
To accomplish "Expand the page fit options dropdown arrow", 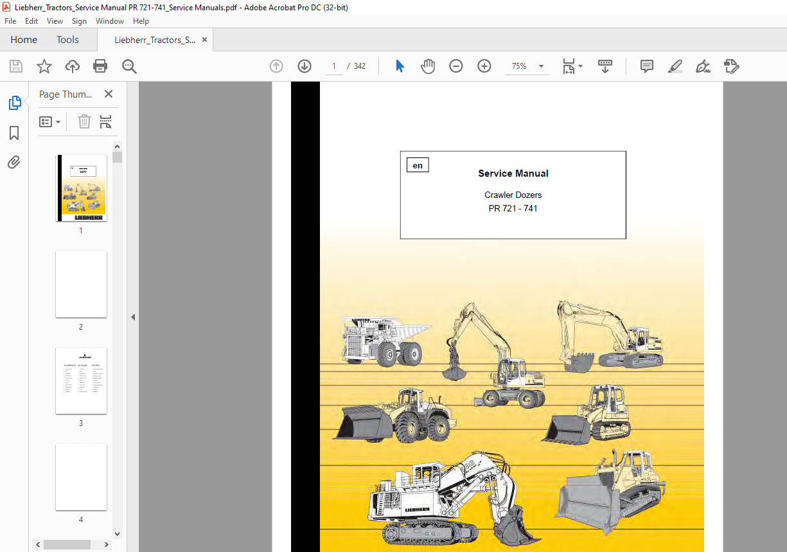I will (x=580, y=66).
